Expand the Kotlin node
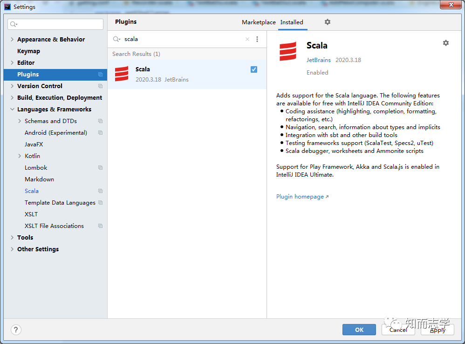This screenshot has height=344, width=465. click(x=20, y=156)
